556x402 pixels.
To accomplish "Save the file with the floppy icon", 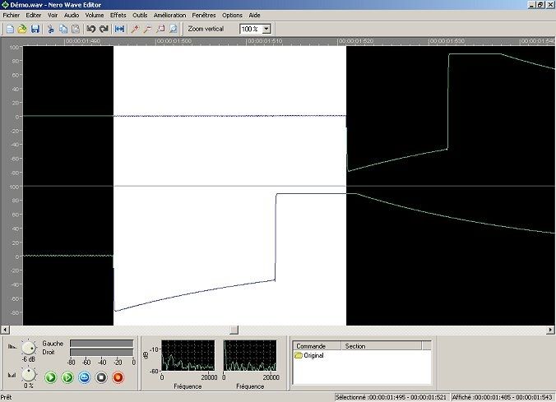I will (x=35, y=29).
